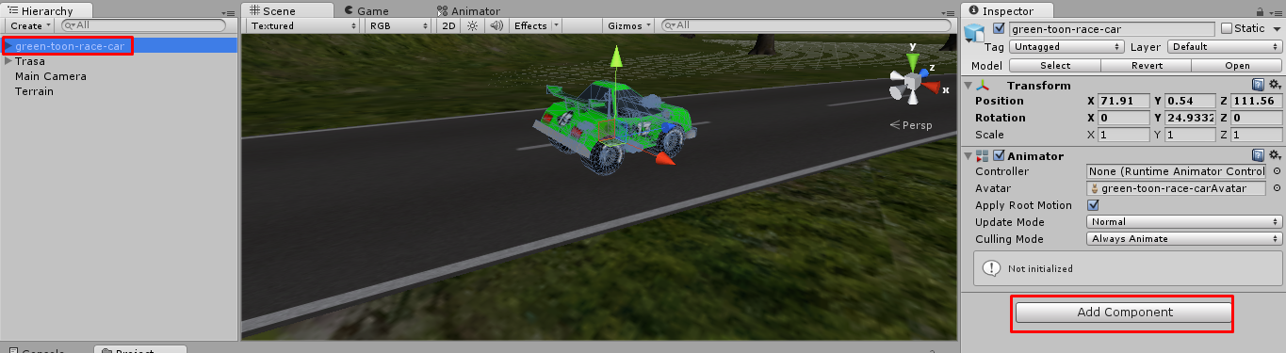Collapse the Animator component foldout
This screenshot has width=1286, height=353.
(x=969, y=156)
